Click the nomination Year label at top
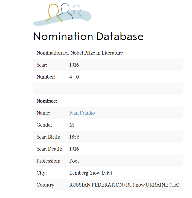The width and height of the screenshot is (192, 198). [x=42, y=65]
